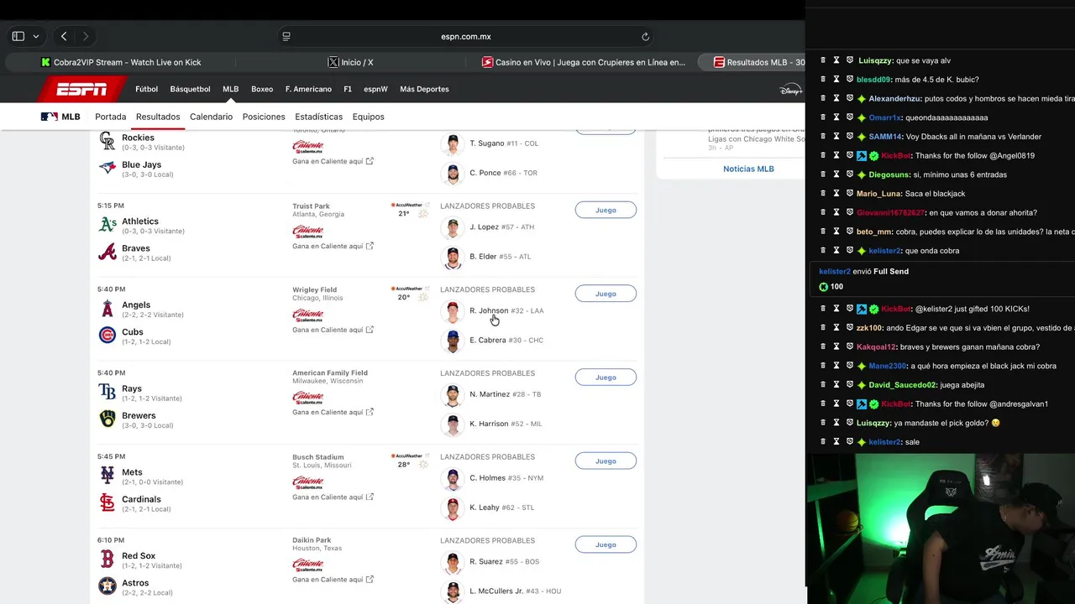The width and height of the screenshot is (1075, 604).
Task: Open the Básquetbol menu in the ESPN navigation
Action: pos(190,89)
